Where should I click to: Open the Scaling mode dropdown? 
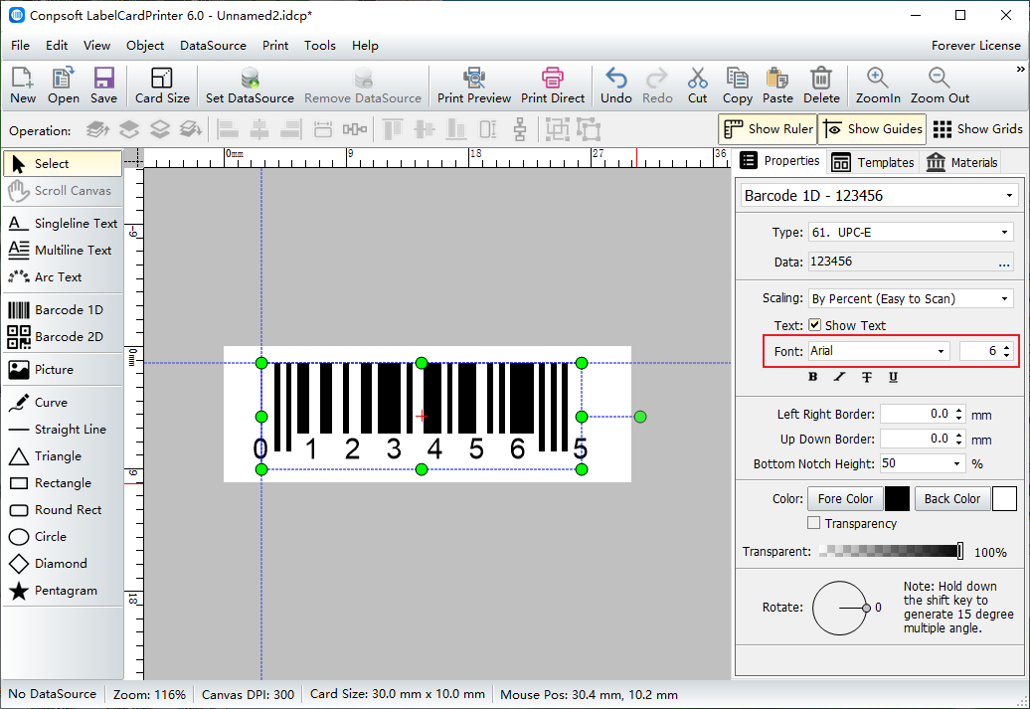click(1004, 299)
